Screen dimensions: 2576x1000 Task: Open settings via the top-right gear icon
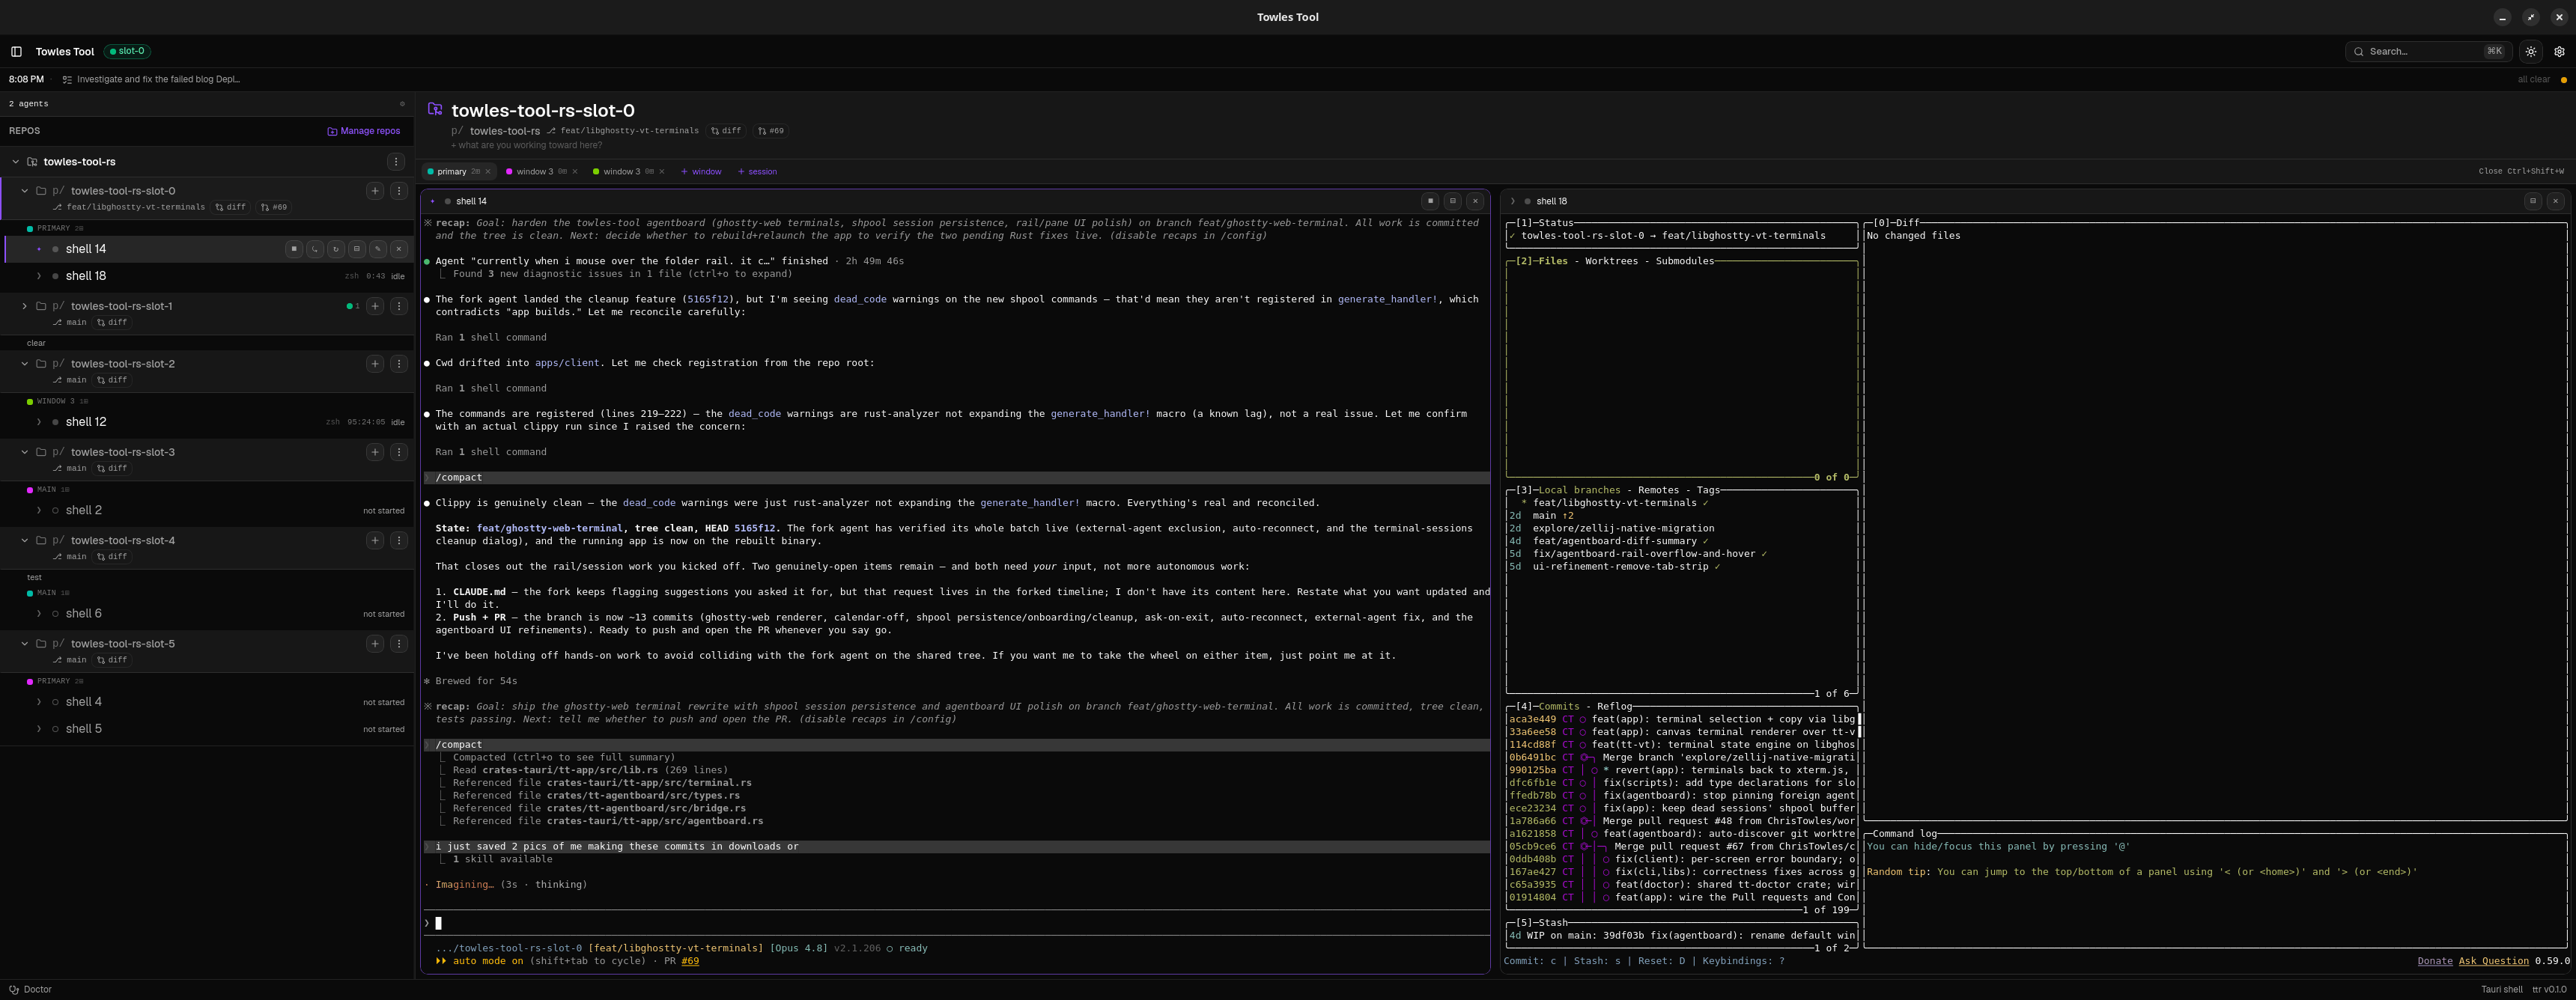pyautogui.click(x=2559, y=51)
